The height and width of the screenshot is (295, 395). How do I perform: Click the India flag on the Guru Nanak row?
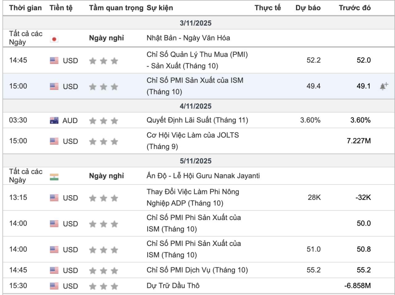click(x=54, y=177)
